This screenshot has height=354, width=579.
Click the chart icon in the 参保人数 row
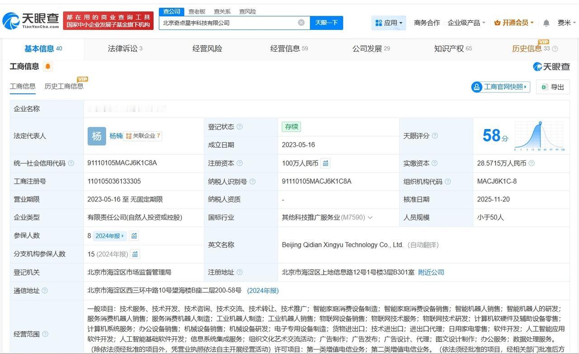(134, 236)
